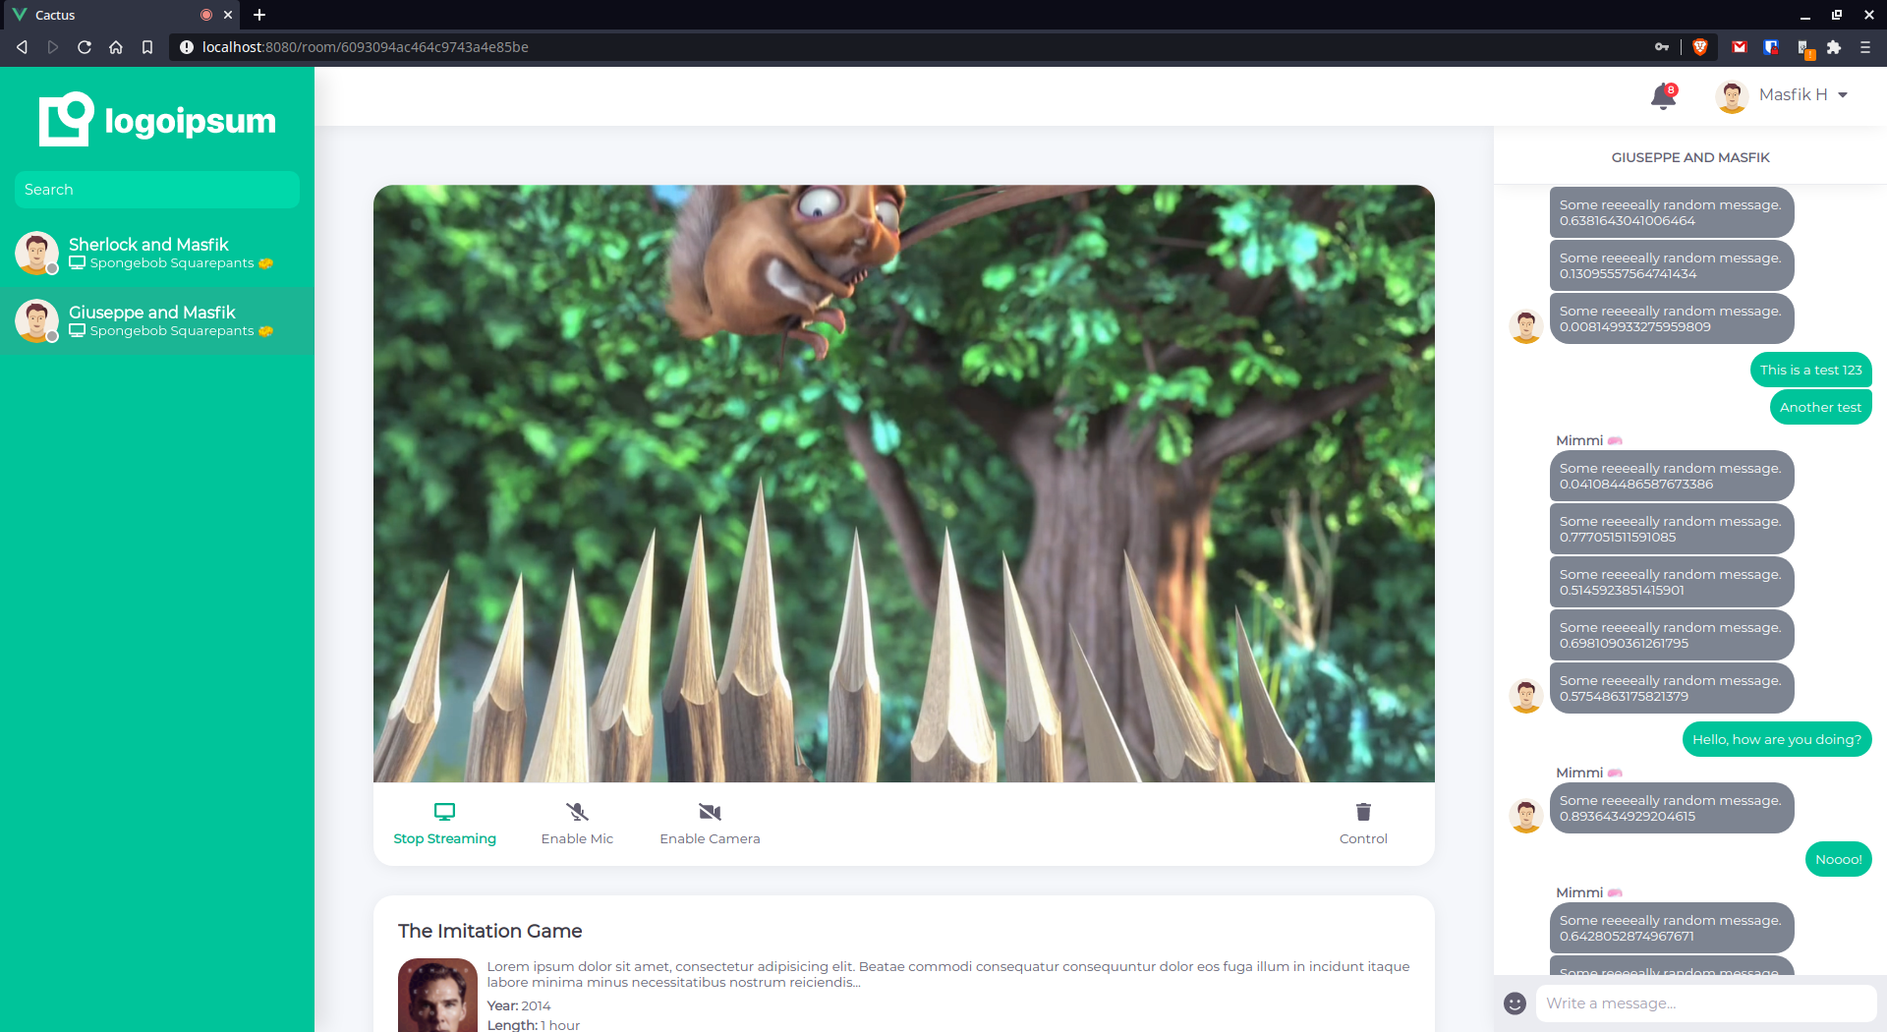The image size is (1887, 1032).
Task: Open the Brave shields icon
Action: pos(1700,46)
